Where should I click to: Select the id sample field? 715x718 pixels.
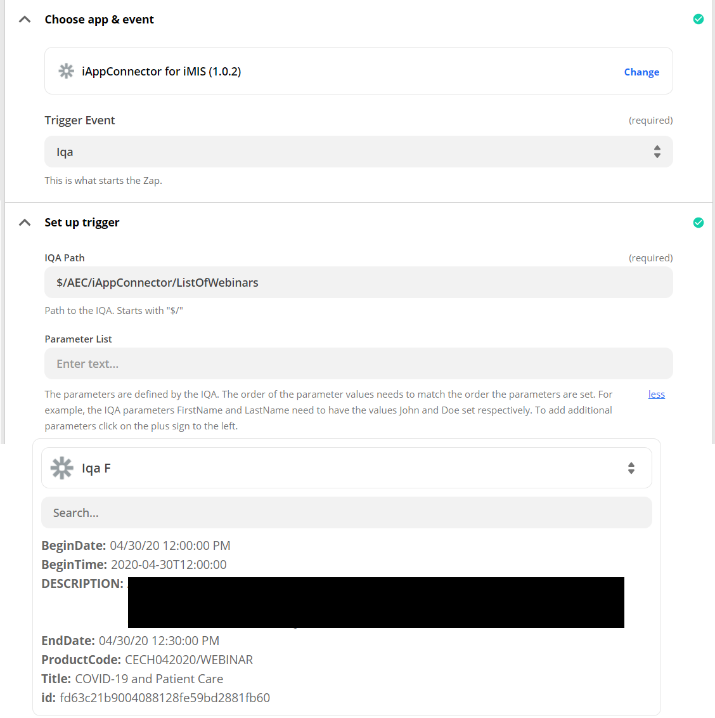click(x=155, y=698)
